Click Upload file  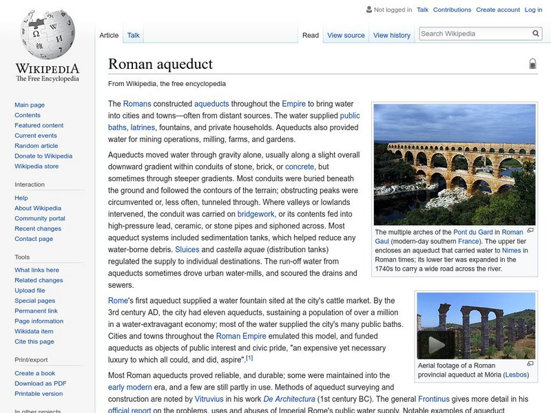[30, 290]
